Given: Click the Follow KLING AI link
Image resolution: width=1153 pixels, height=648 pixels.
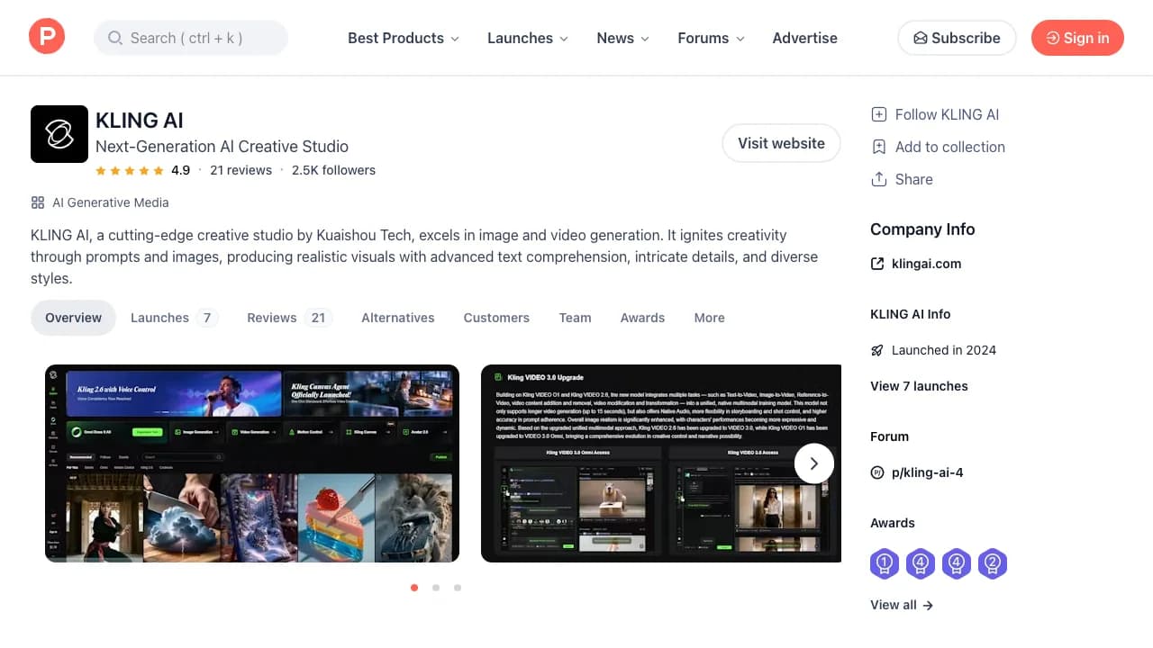Looking at the screenshot, I should point(947,114).
